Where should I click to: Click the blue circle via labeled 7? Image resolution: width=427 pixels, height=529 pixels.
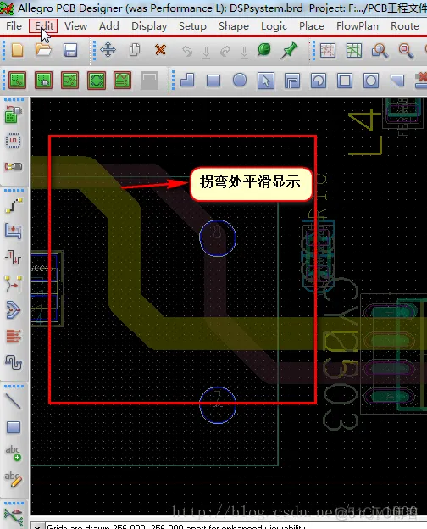click(218, 405)
